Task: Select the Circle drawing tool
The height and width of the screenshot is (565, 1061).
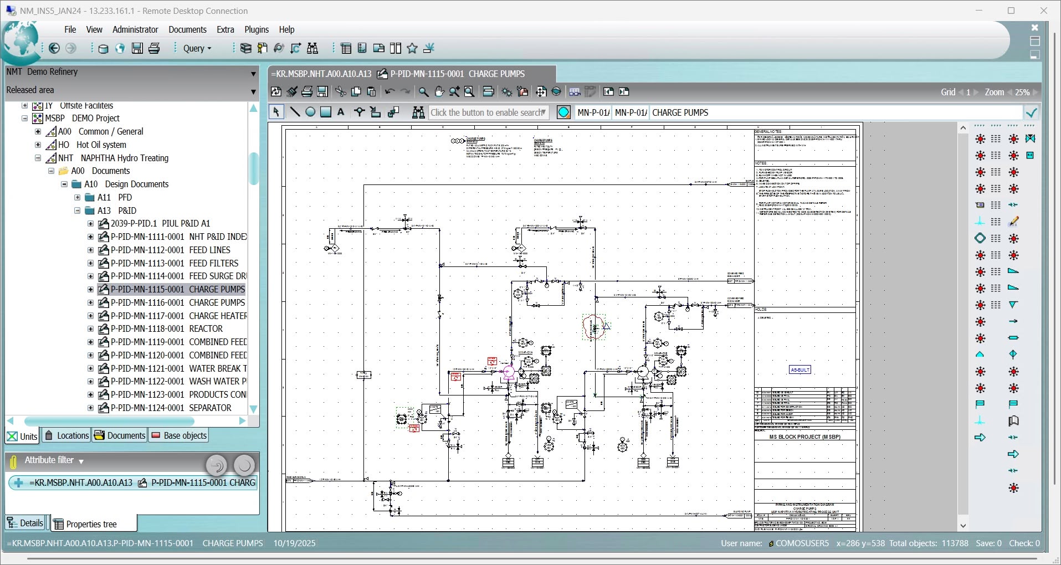Action: (x=310, y=112)
